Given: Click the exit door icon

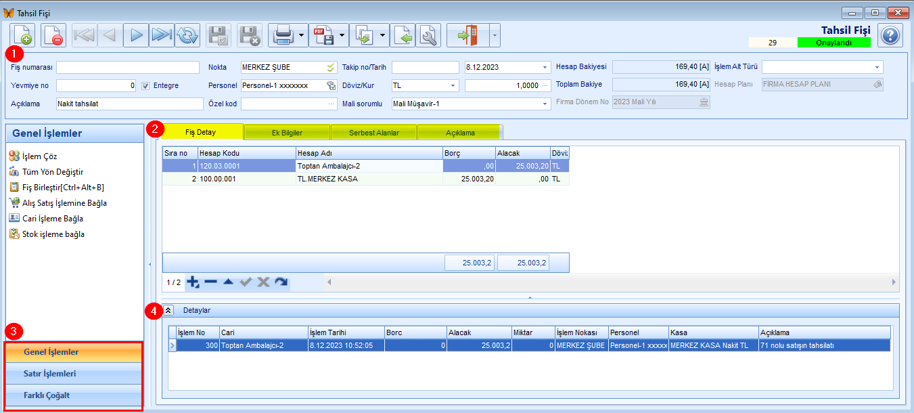Looking at the screenshot, I should [467, 35].
